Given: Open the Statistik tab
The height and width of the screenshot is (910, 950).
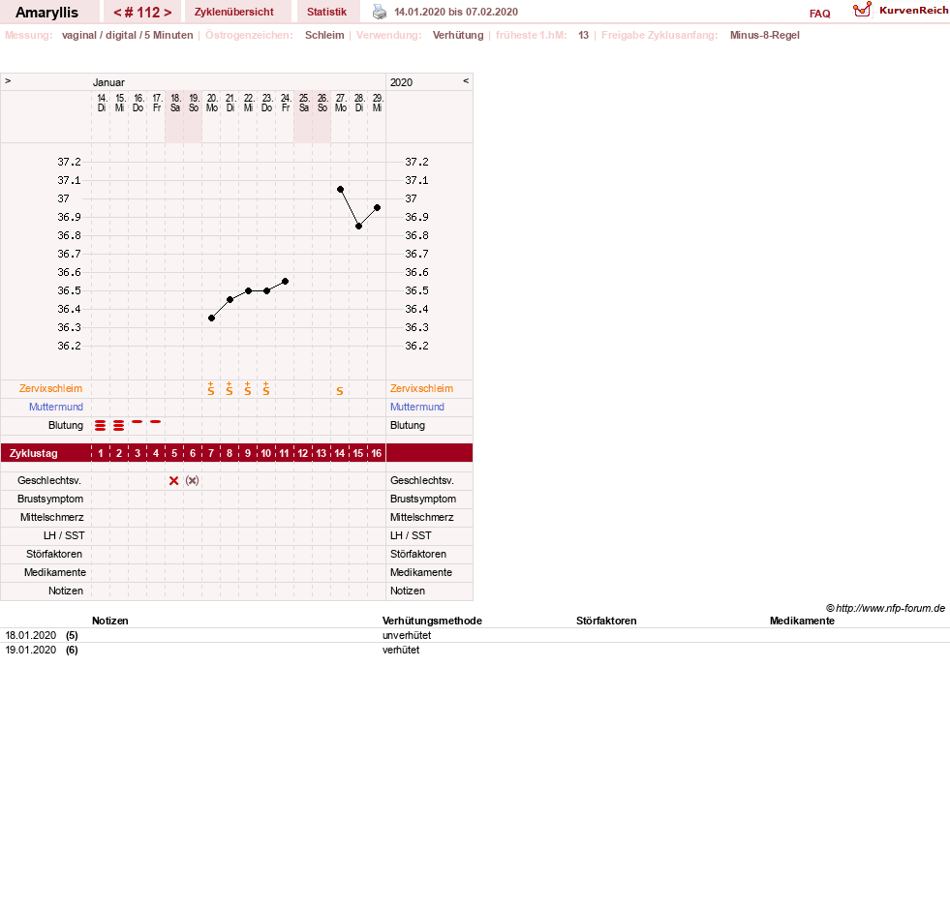Looking at the screenshot, I should tap(327, 12).
